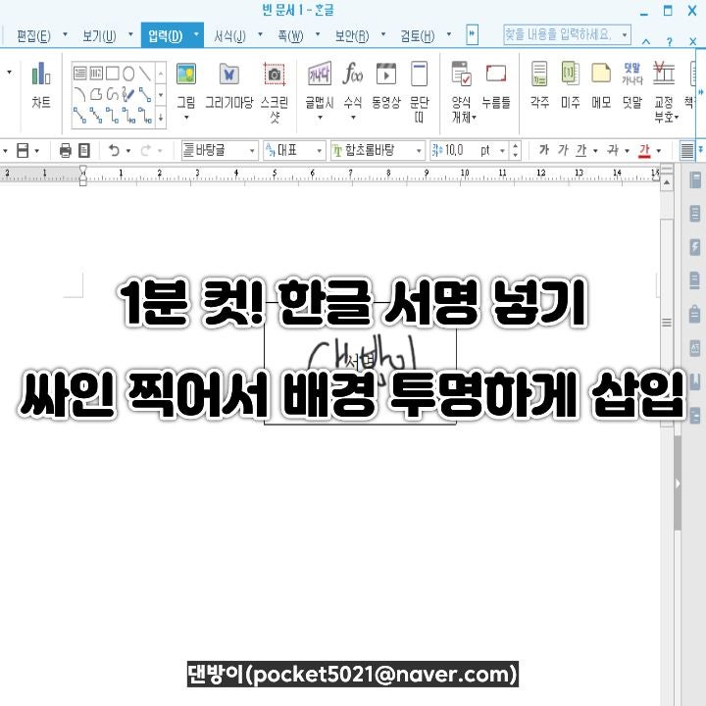
Task: Open the 그림 dropdown arrow
Action: 186,118
